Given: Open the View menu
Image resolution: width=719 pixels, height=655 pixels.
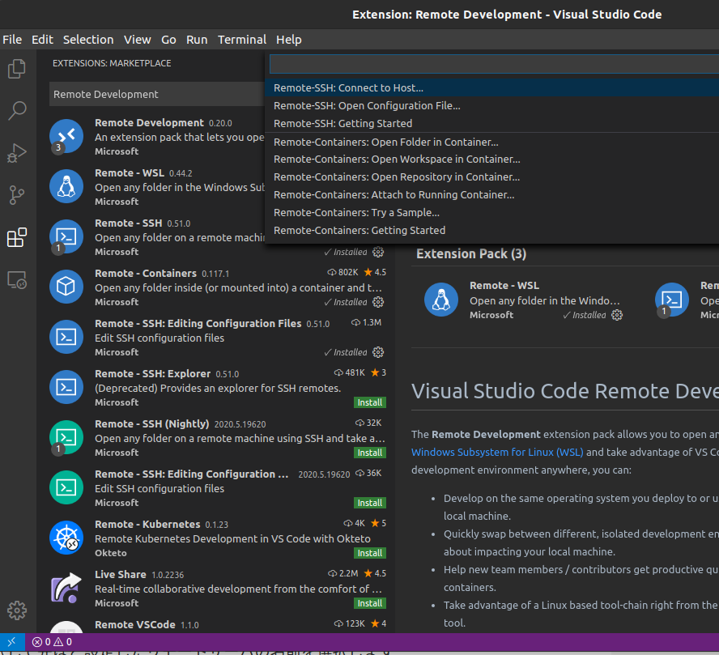Looking at the screenshot, I should click(137, 40).
